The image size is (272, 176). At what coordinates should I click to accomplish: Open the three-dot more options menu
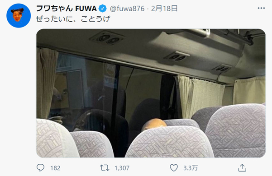261,8
